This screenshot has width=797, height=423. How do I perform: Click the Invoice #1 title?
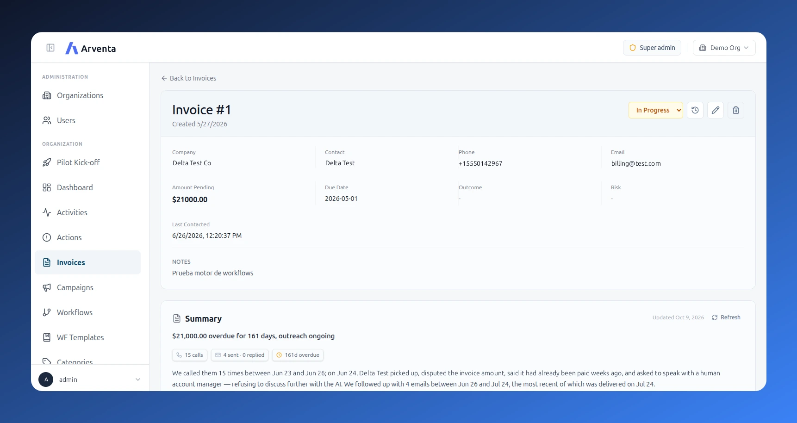click(201, 110)
